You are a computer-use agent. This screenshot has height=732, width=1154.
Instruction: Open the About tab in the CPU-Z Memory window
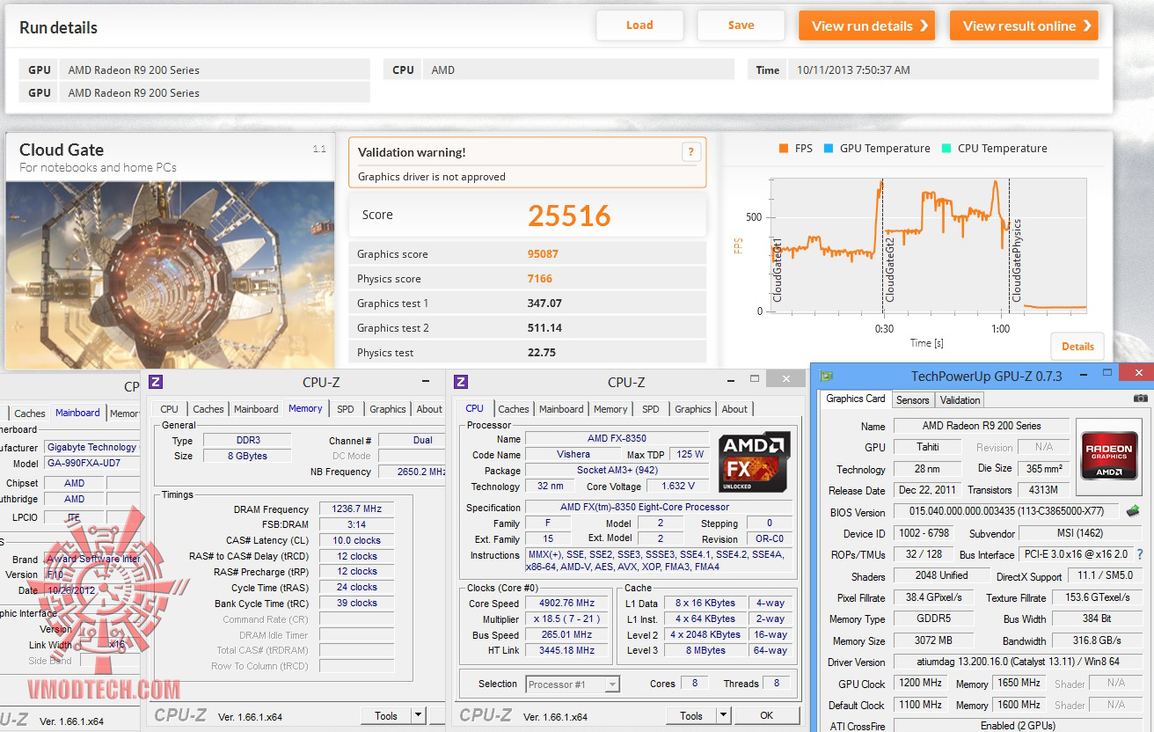[x=429, y=409]
